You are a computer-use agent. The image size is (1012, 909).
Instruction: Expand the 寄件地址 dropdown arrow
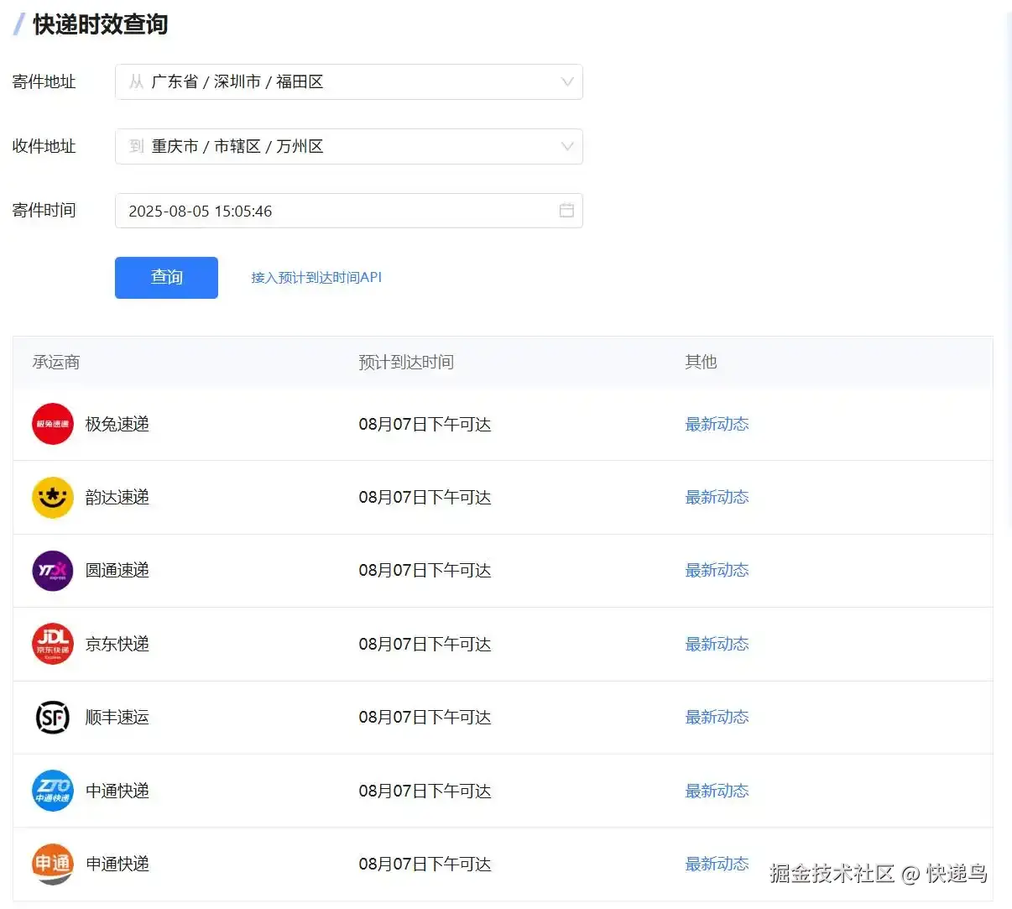567,81
